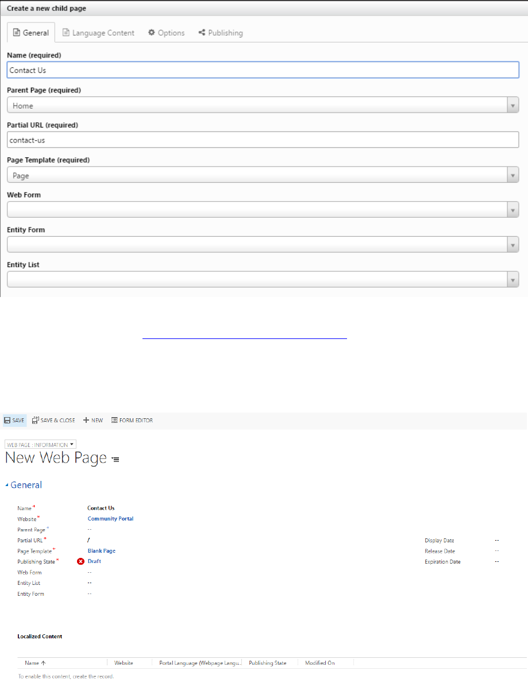Open the Parent Page dropdown
Screen dimensions: 528x686
(512, 106)
